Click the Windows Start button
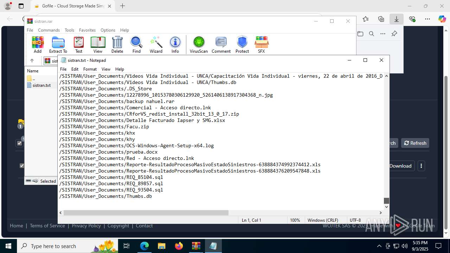Screen dimensions: 450x253 coord(8,246)
